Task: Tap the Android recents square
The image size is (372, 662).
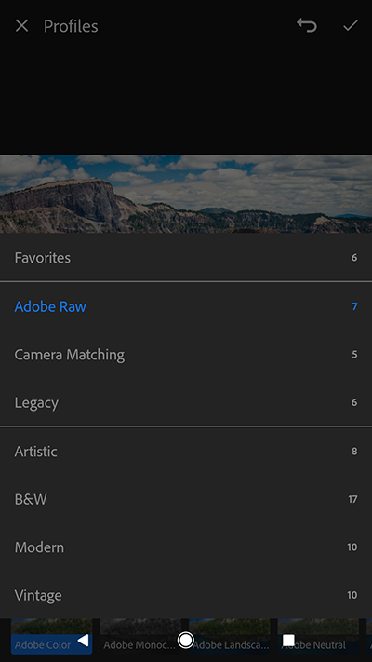Action: tap(288, 641)
